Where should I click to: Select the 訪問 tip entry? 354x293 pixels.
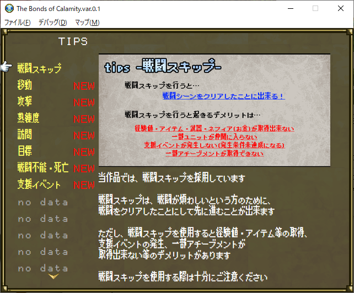[25, 134]
